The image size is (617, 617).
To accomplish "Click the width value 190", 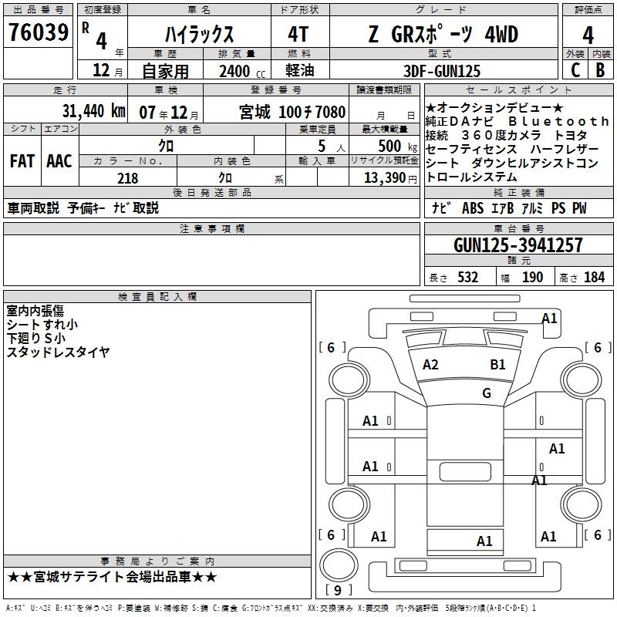I will (532, 278).
